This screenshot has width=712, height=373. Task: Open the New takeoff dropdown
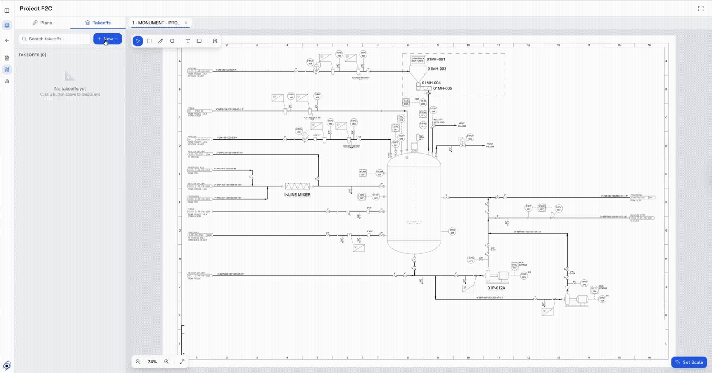click(108, 39)
